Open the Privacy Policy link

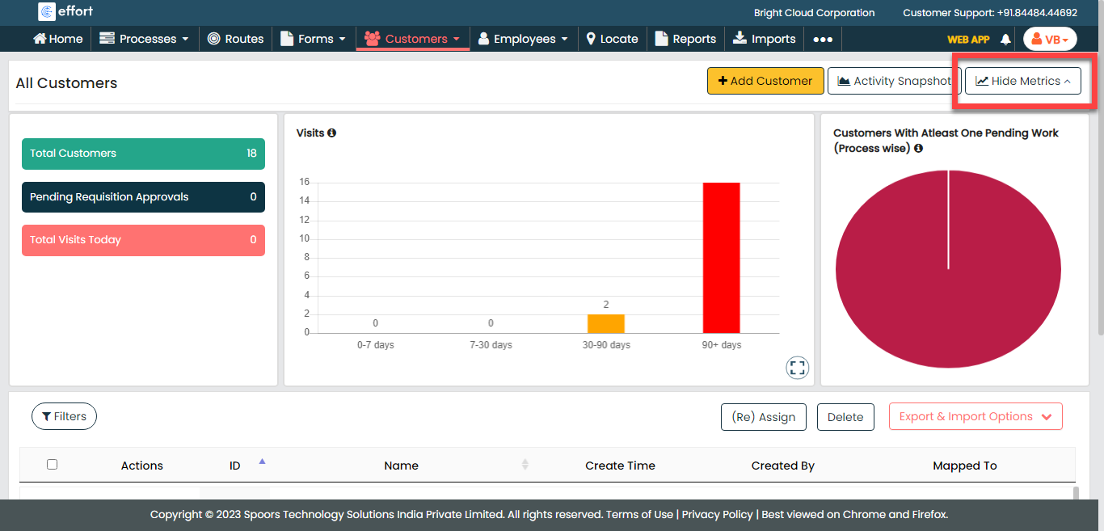(x=717, y=514)
